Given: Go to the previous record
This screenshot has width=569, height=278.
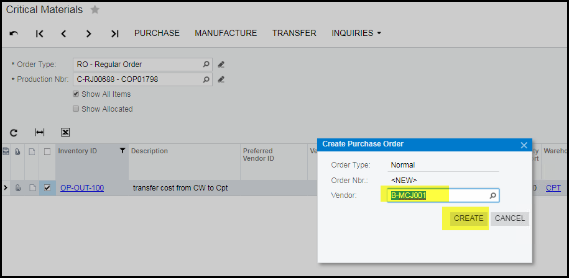Looking at the screenshot, I should click(63, 34).
